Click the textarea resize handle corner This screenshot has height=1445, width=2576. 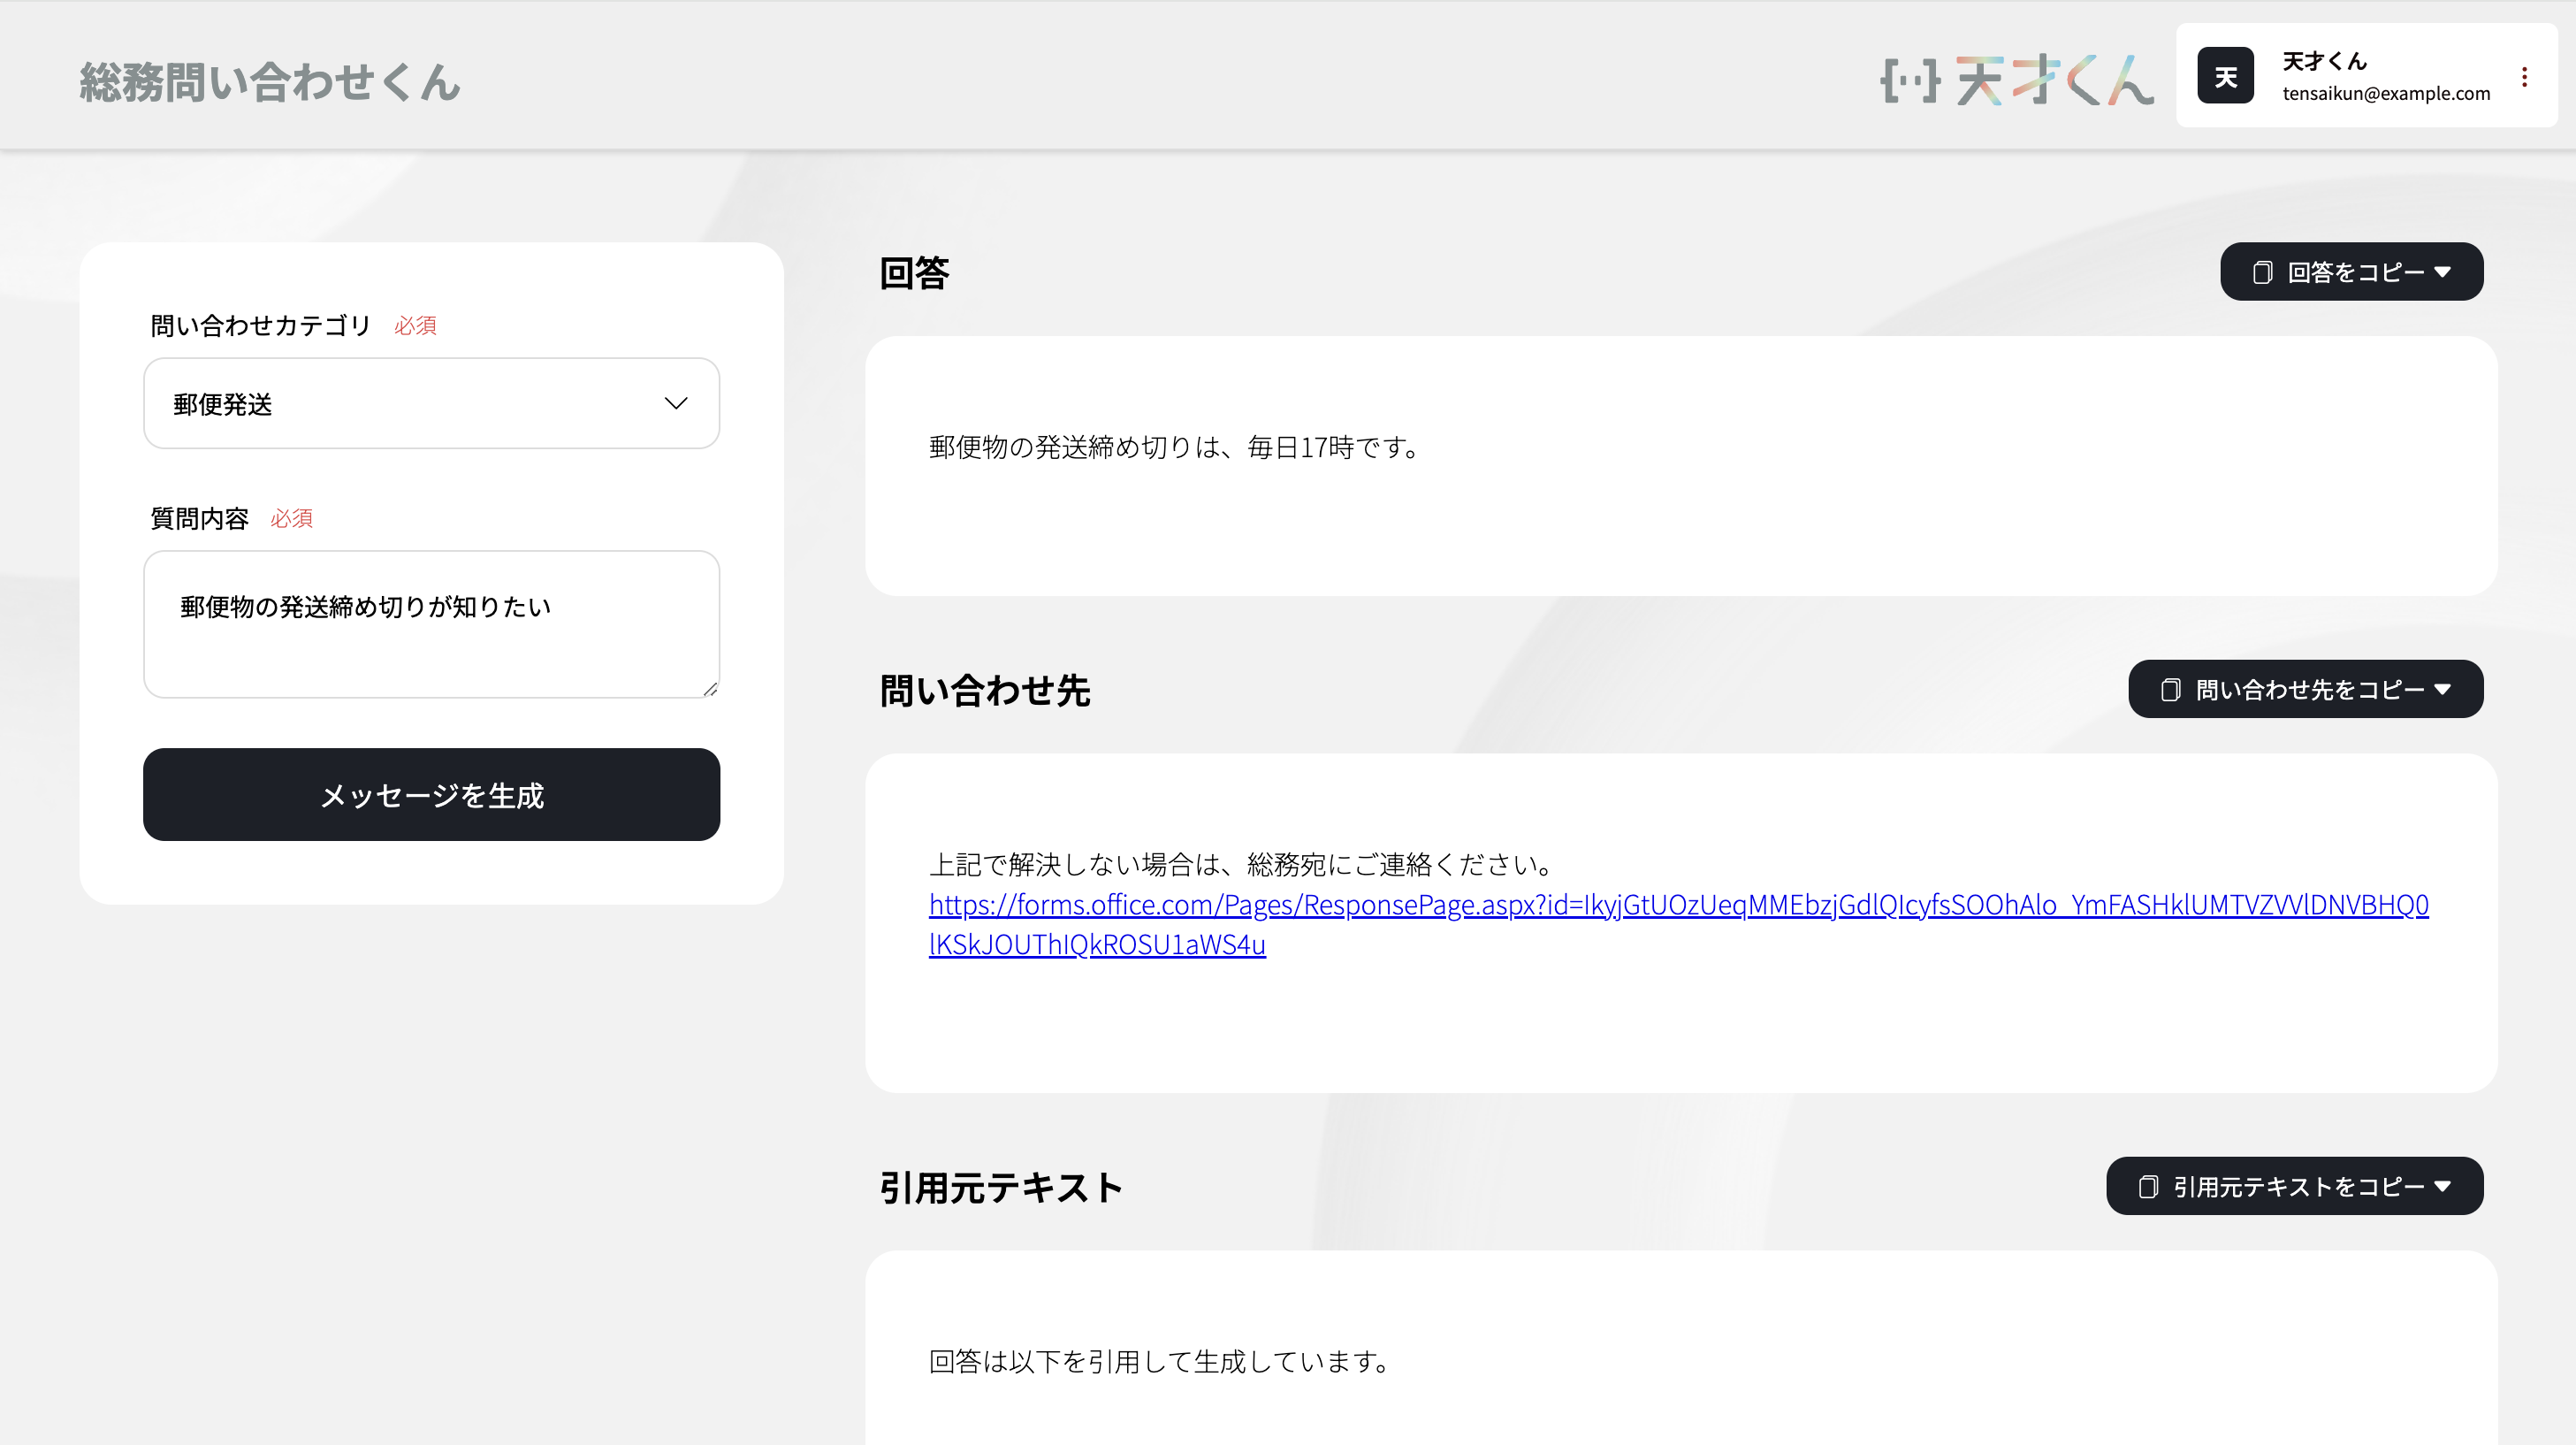tap(710, 689)
